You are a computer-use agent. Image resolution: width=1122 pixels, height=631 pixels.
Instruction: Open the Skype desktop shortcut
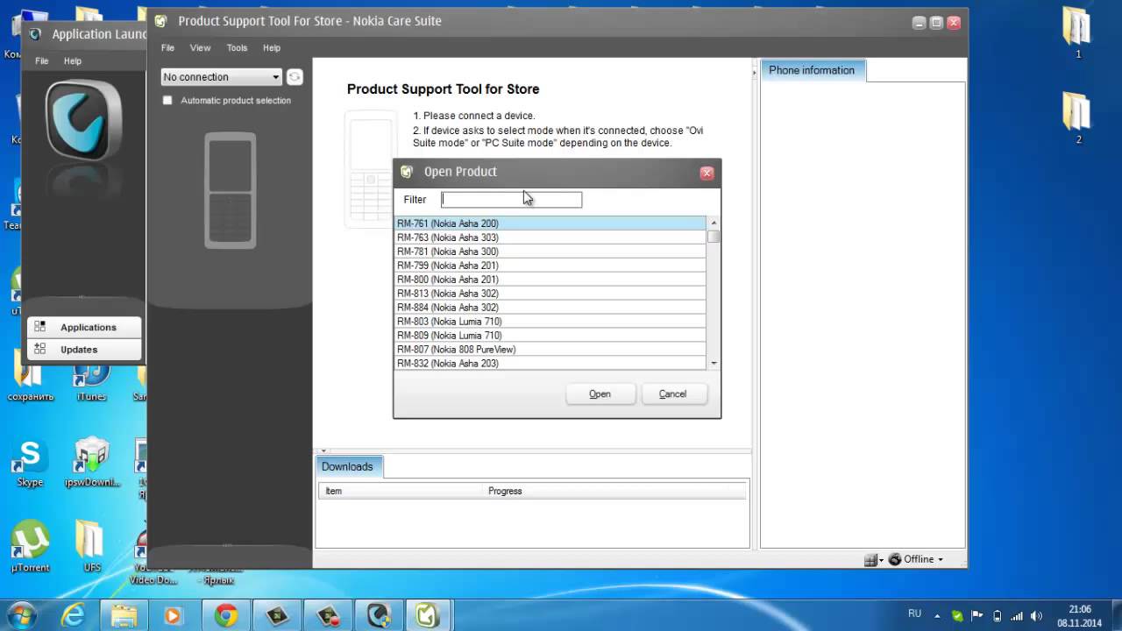tap(30, 463)
